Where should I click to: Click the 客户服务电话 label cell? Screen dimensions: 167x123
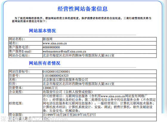tap(26, 47)
